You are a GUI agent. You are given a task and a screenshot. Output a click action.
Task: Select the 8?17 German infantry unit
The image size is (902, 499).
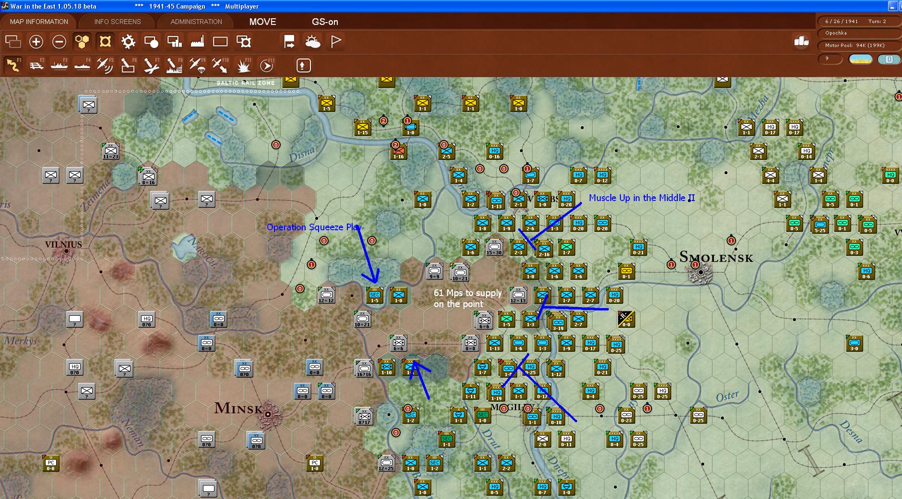364,416
